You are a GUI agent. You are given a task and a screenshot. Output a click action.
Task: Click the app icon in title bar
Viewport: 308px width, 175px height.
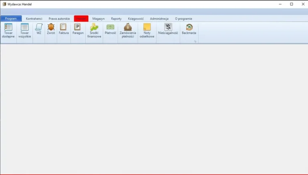click(4, 4)
